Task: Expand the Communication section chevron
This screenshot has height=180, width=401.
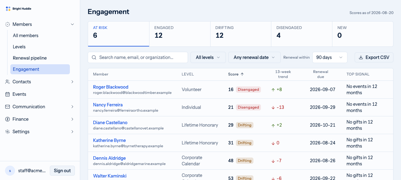Action: point(72,107)
